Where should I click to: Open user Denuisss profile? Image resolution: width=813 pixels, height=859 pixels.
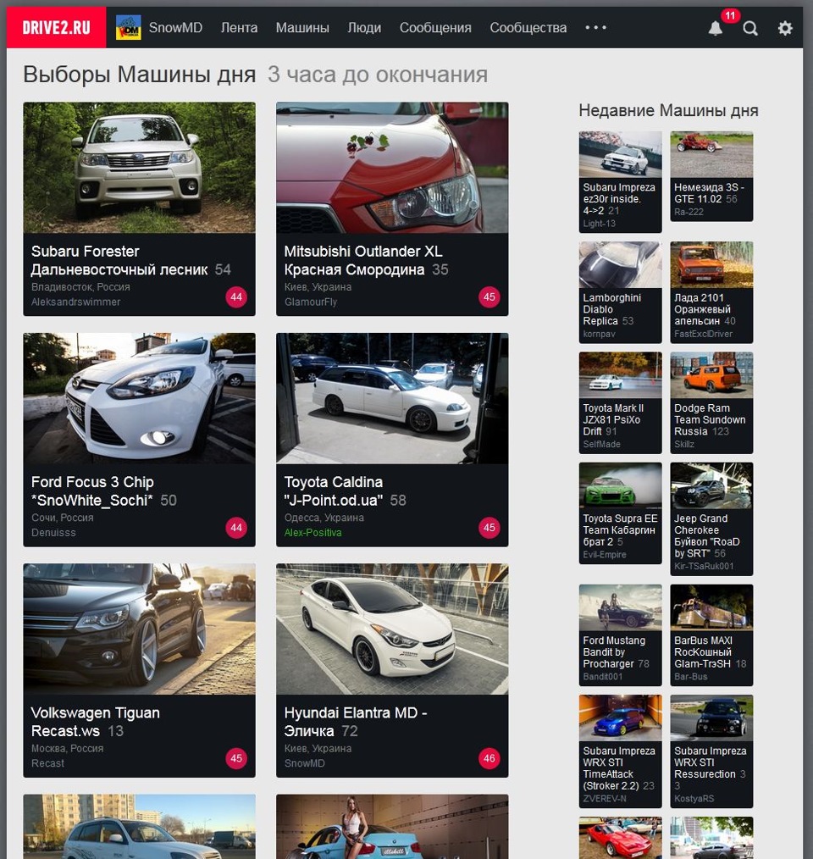point(53,533)
